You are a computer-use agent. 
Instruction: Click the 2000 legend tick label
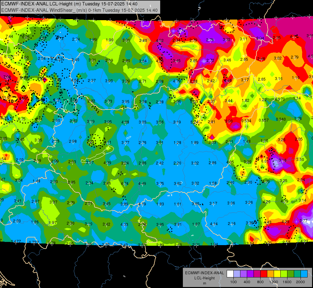pyautogui.click(x=300, y=282)
